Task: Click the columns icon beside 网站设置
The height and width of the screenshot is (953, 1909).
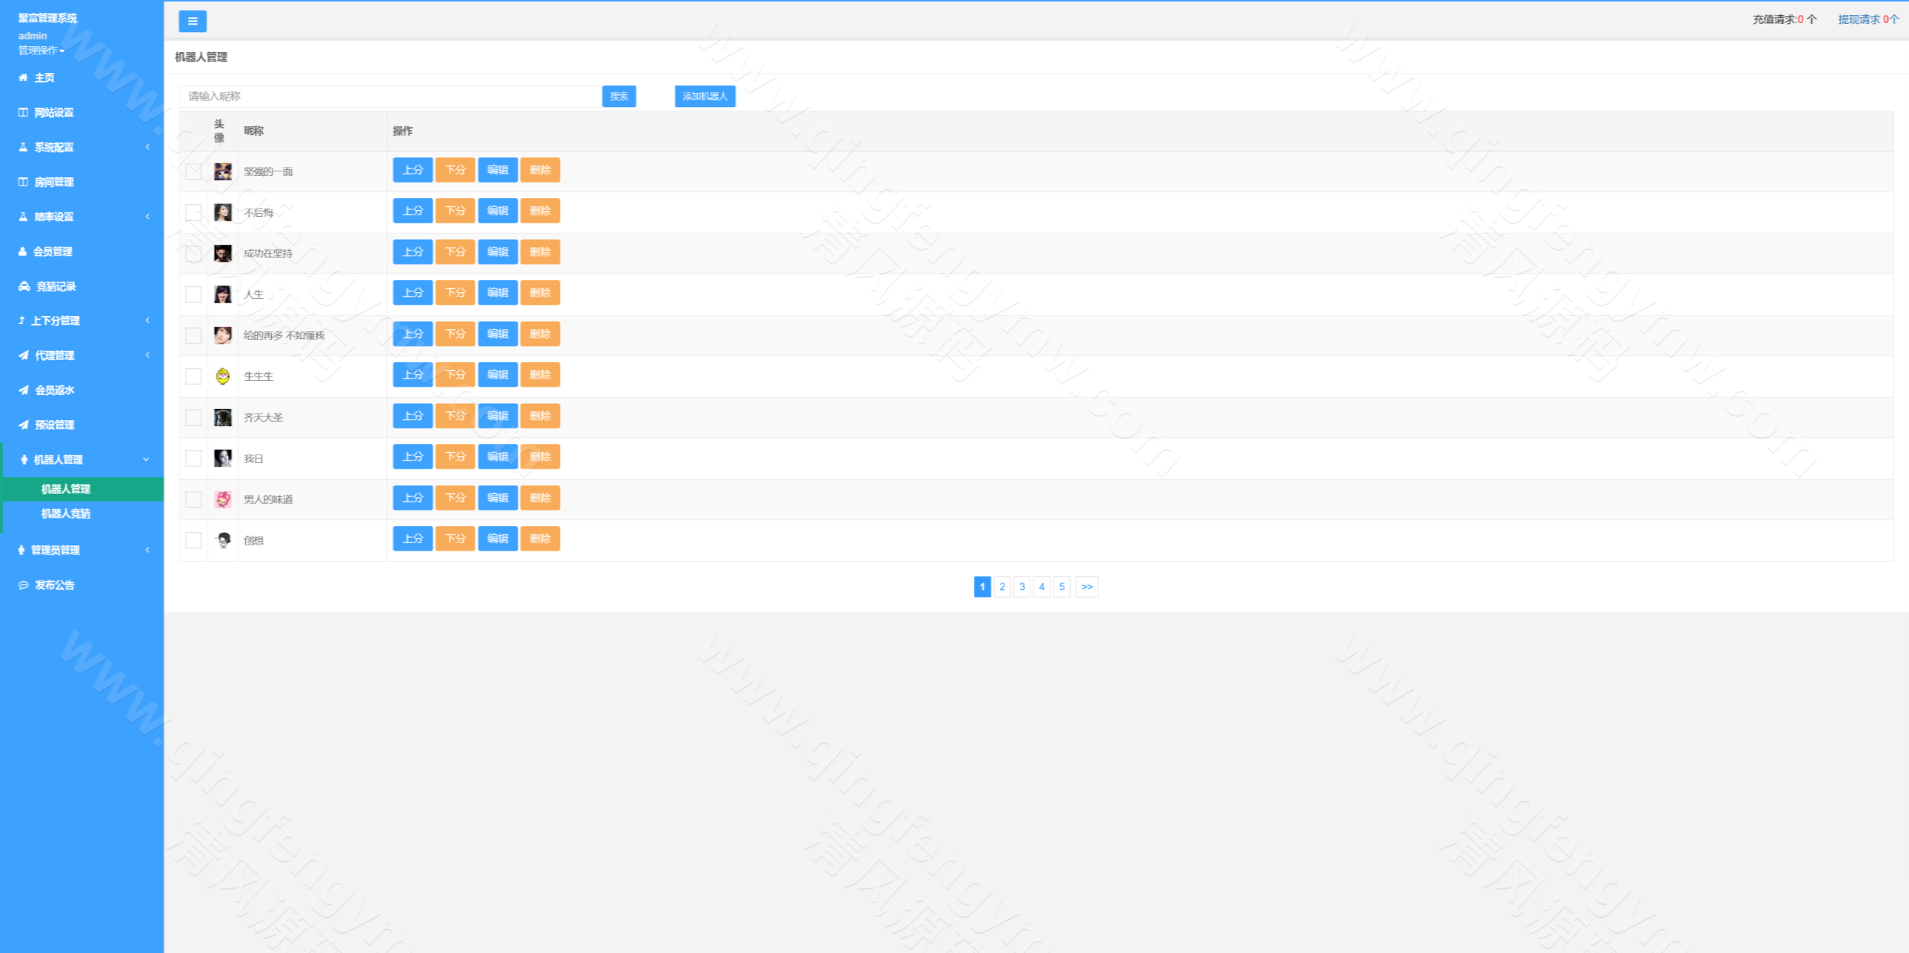Action: coord(23,113)
